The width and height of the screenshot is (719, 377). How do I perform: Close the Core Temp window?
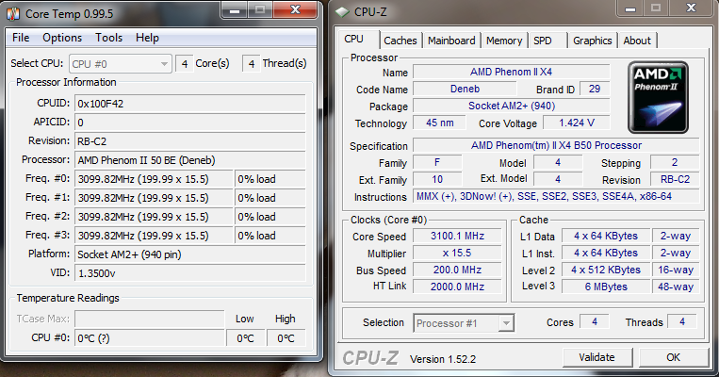pos(295,9)
